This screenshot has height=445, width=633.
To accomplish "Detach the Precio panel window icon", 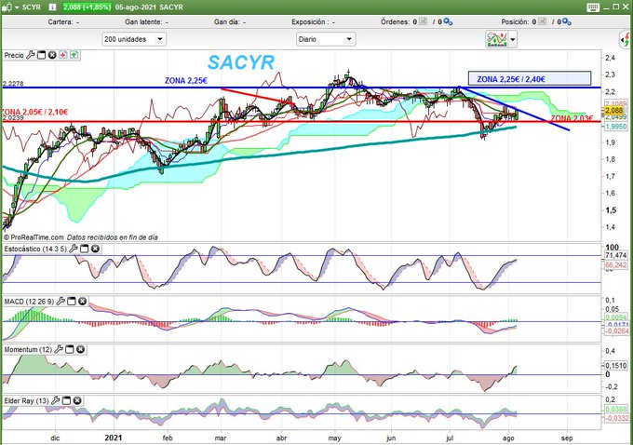I will pyautogui.click(x=41, y=55).
